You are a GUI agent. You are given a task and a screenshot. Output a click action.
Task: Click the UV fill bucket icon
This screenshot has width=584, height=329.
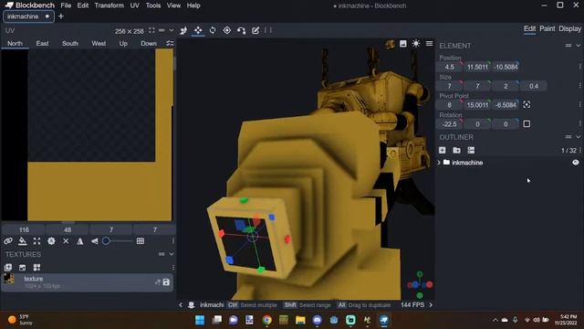click(22, 241)
